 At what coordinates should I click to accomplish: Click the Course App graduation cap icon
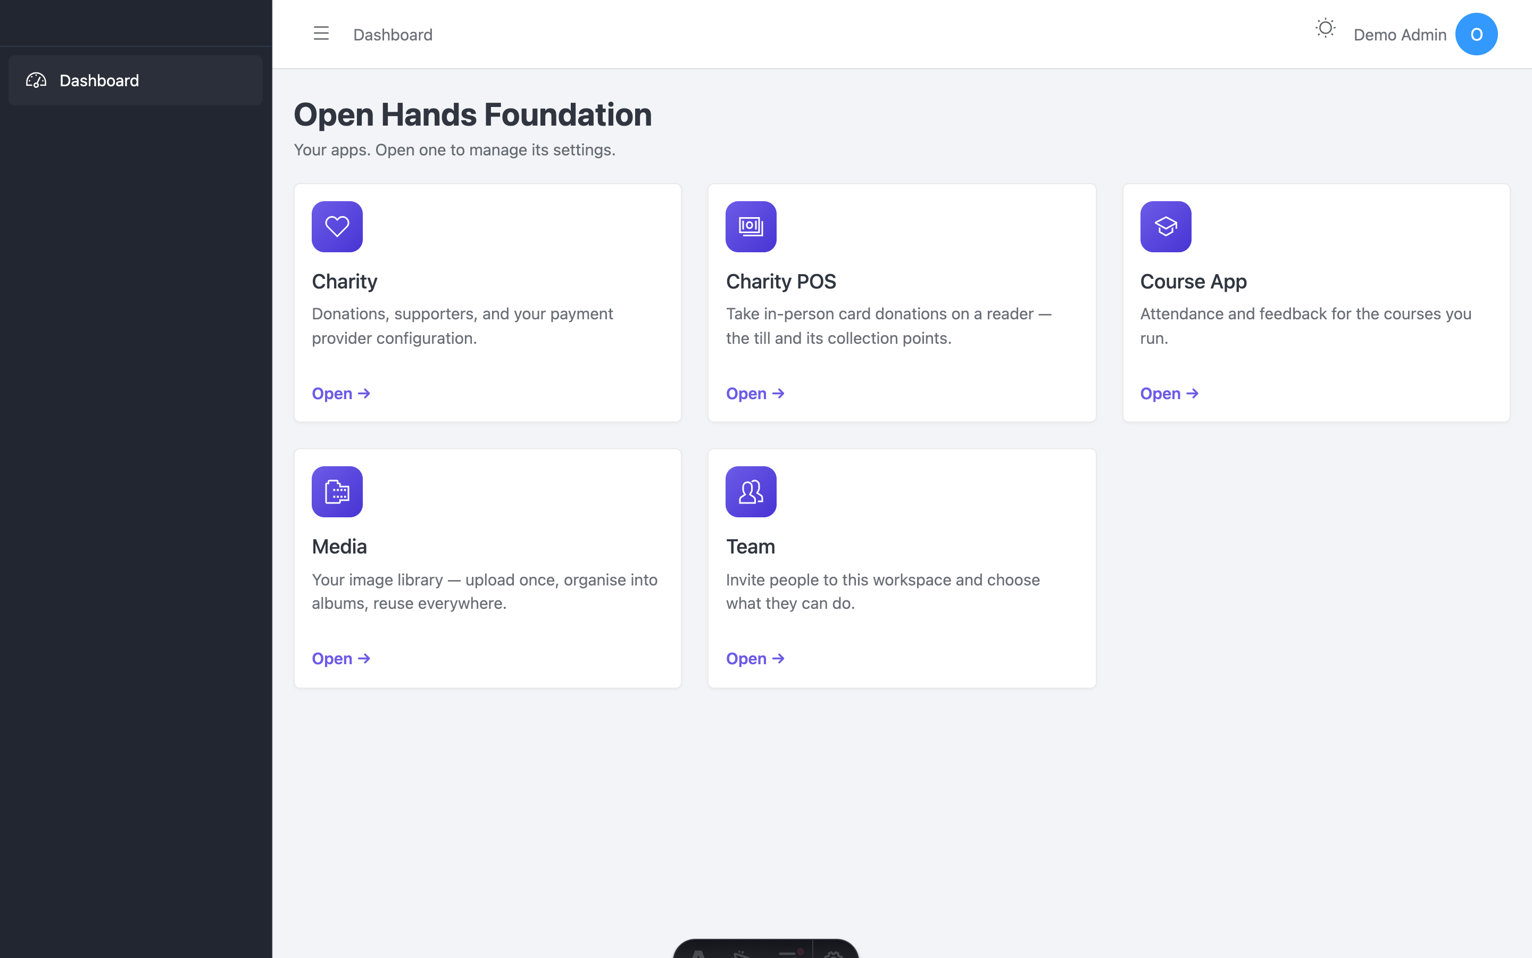1165,227
